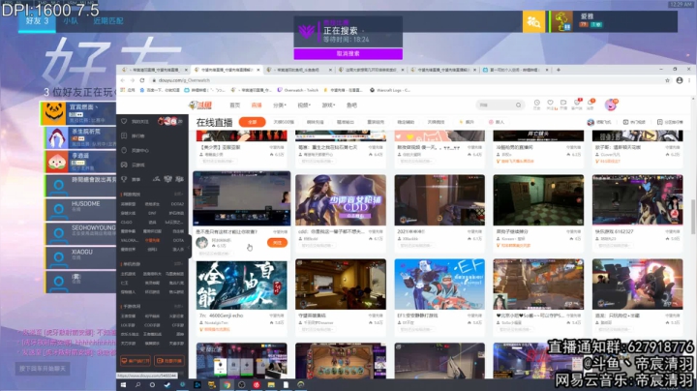Click the heart icon in Douyu sidebar
The height and width of the screenshot is (391, 697).
pyautogui.click(x=124, y=121)
